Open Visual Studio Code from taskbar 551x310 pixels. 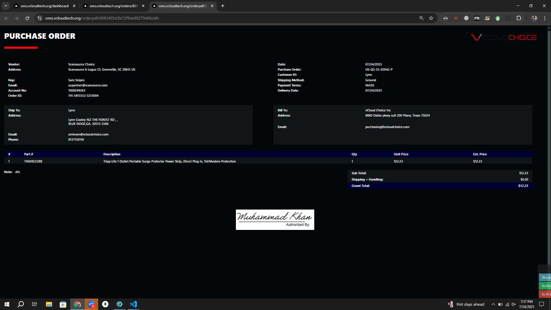point(133,304)
